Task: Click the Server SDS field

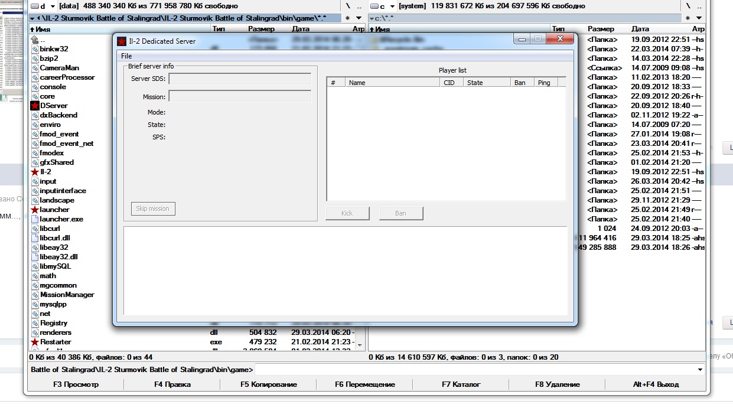Action: click(240, 79)
